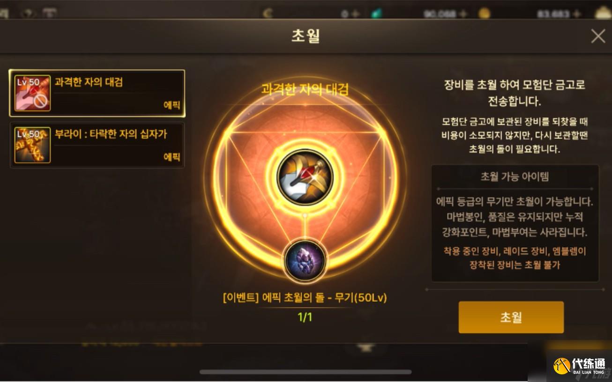Add currency via plus beside 90,068

463,14
